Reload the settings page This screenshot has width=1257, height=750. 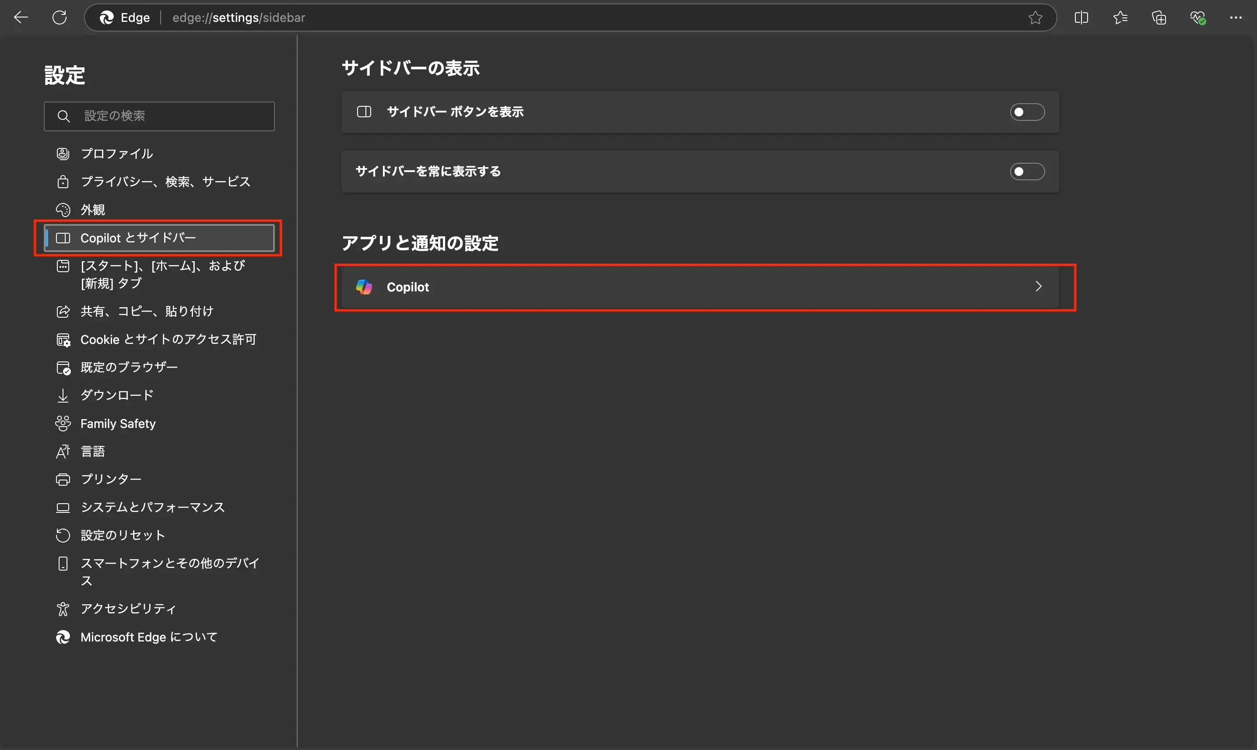(x=60, y=17)
